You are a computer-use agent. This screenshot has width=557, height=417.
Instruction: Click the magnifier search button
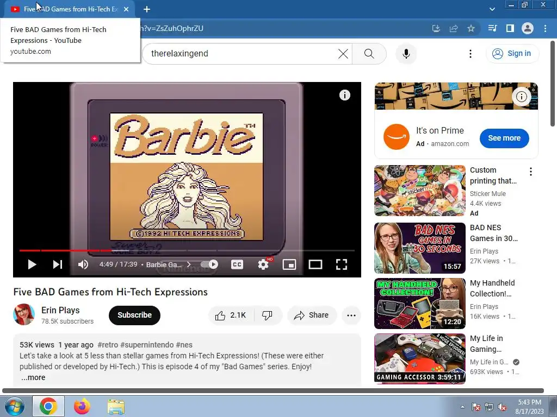[x=369, y=54]
